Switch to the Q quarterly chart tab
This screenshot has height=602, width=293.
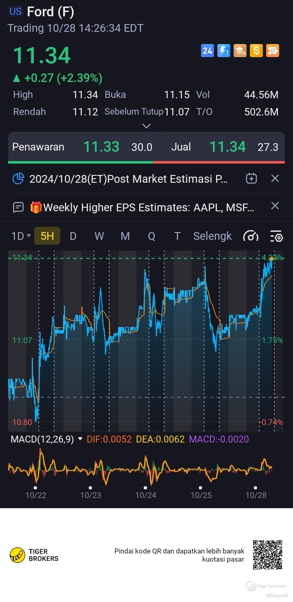click(x=151, y=236)
